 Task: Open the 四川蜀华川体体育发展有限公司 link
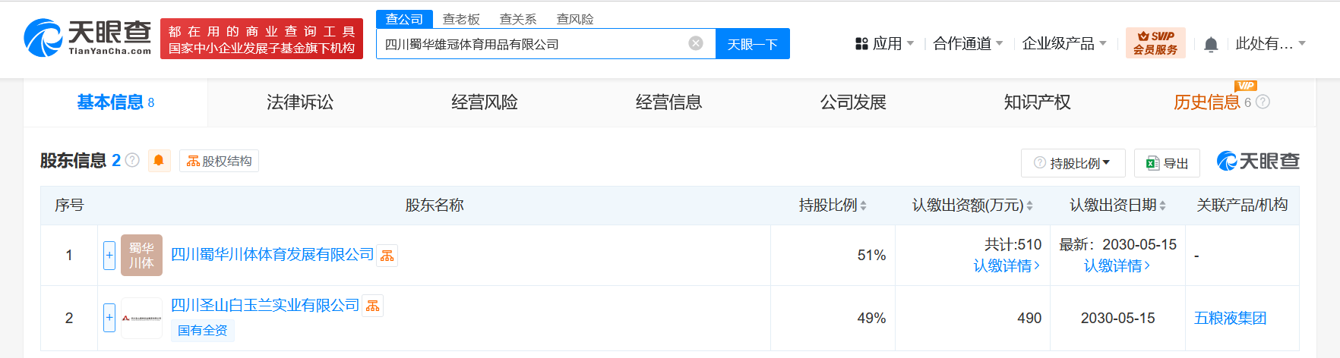click(x=272, y=255)
